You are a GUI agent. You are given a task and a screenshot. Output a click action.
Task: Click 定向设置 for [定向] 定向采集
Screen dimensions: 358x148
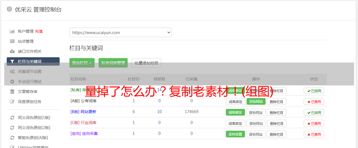(x=235, y=134)
